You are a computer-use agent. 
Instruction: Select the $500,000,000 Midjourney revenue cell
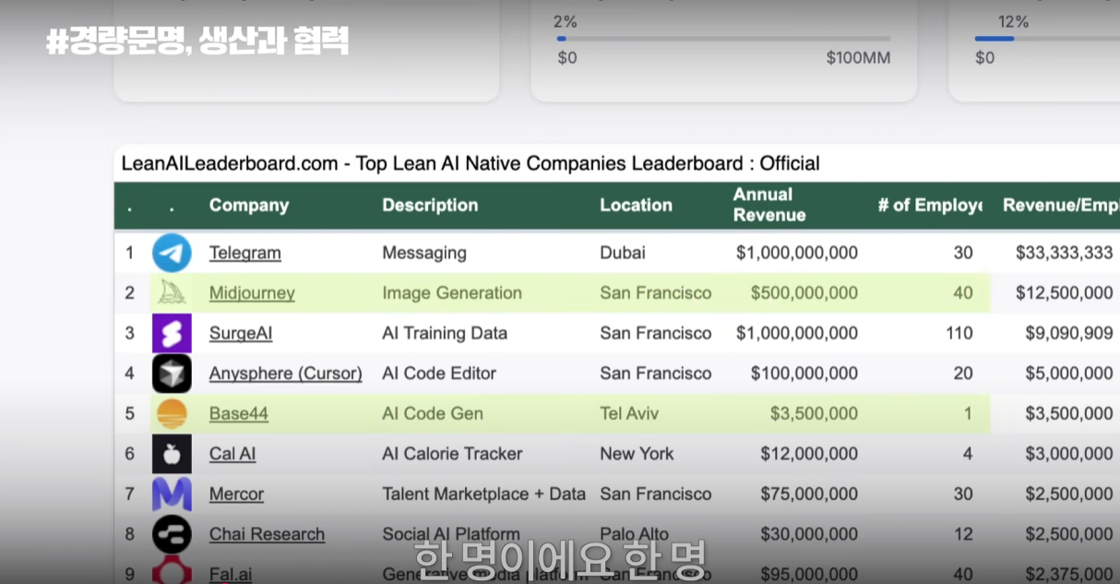(804, 293)
